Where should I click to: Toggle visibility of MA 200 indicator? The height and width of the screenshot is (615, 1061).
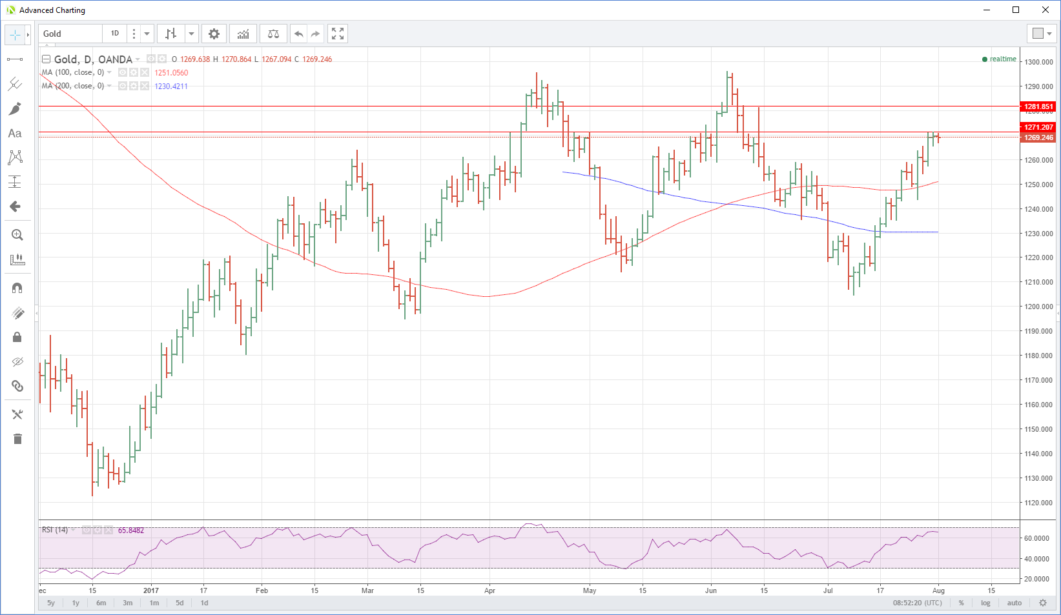pyautogui.click(x=123, y=86)
